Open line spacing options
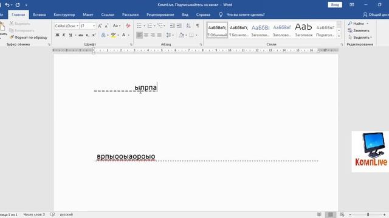Viewport: 389px width, 218px height. tap(169, 35)
